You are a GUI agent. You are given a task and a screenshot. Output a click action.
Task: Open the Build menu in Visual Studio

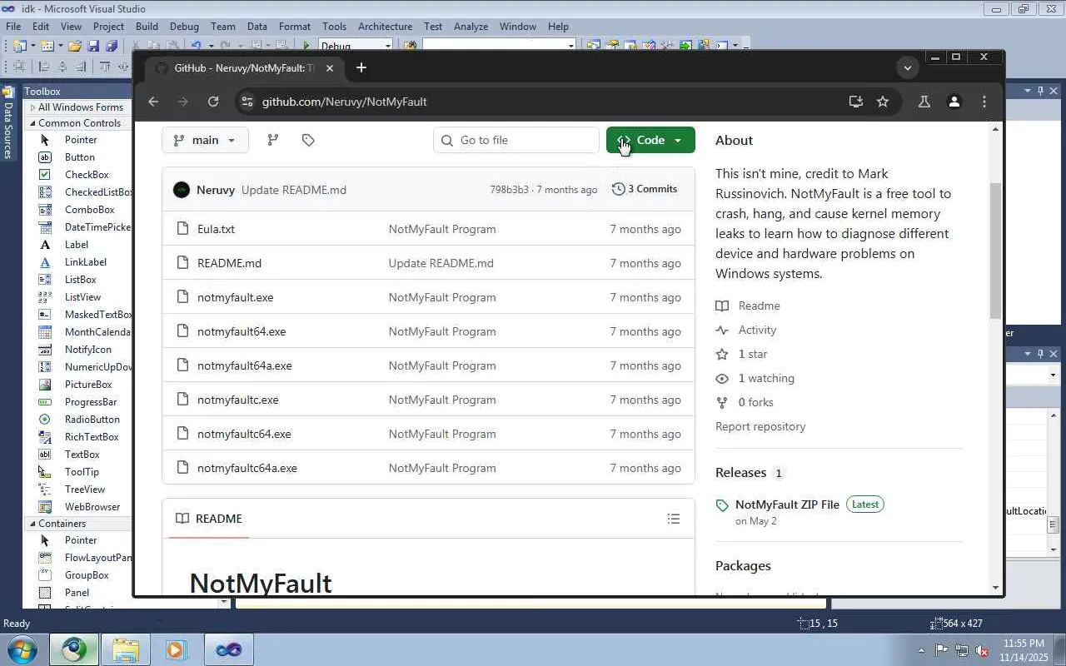(x=147, y=26)
